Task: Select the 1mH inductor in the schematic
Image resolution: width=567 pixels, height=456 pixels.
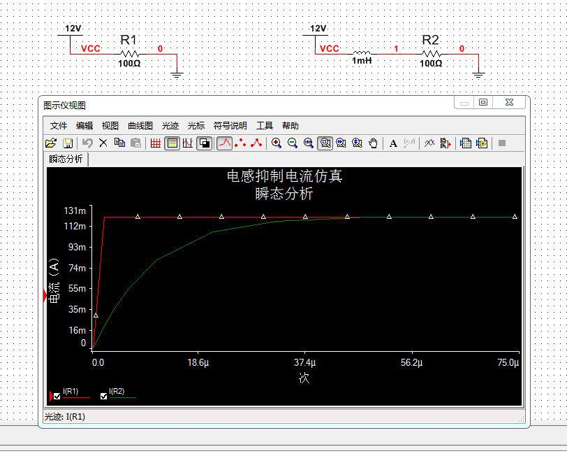Action: [x=361, y=53]
